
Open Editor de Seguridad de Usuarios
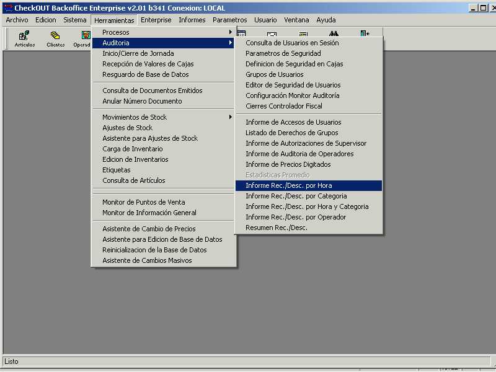coord(309,85)
